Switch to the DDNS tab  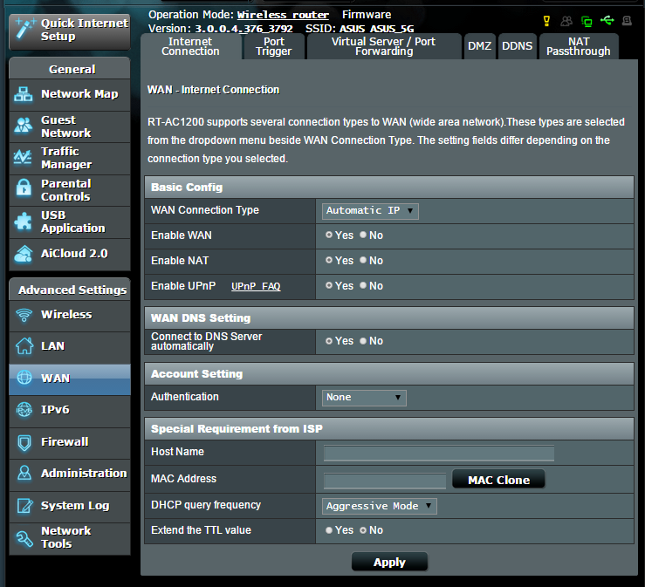coord(517,46)
